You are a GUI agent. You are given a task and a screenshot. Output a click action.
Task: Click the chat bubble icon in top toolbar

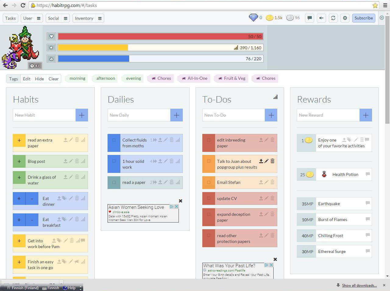[x=310, y=18]
